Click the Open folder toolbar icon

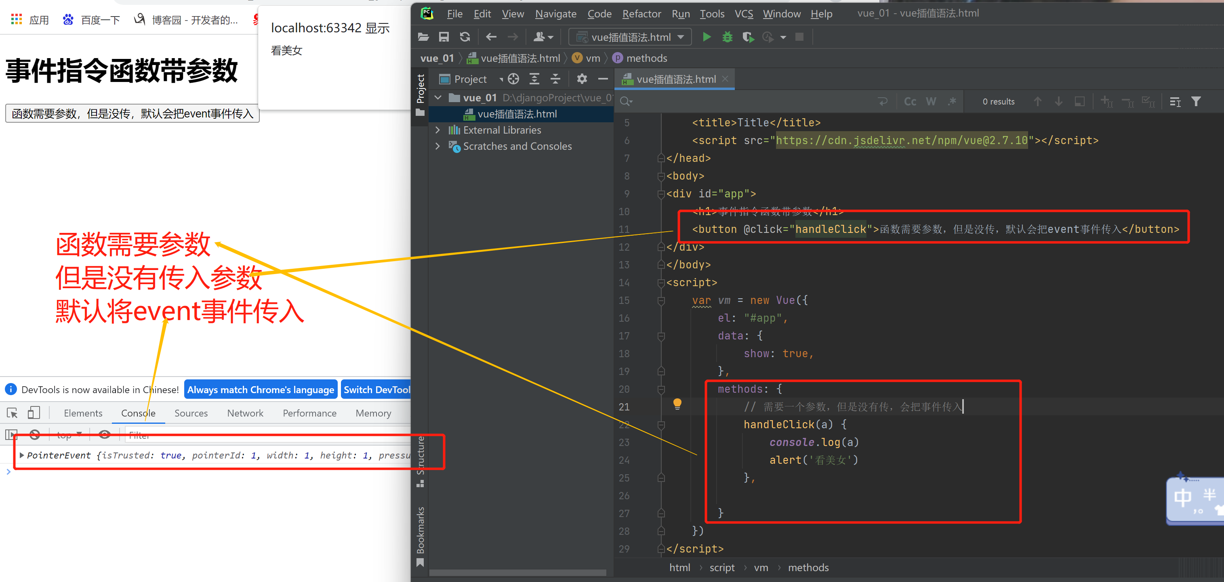pos(423,37)
